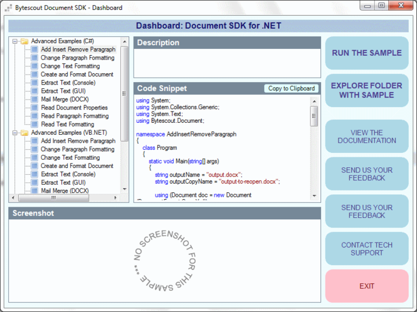
Task: Select VB.NET Change Text Formatting sample
Action: 70,158
